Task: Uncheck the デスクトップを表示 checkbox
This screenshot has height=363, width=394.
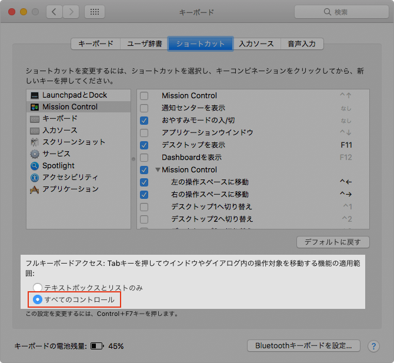Action: pos(144,145)
